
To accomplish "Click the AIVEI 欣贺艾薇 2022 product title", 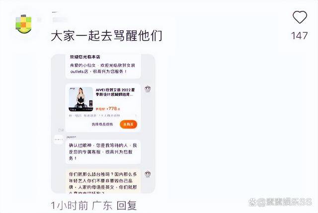I will coord(115,92).
